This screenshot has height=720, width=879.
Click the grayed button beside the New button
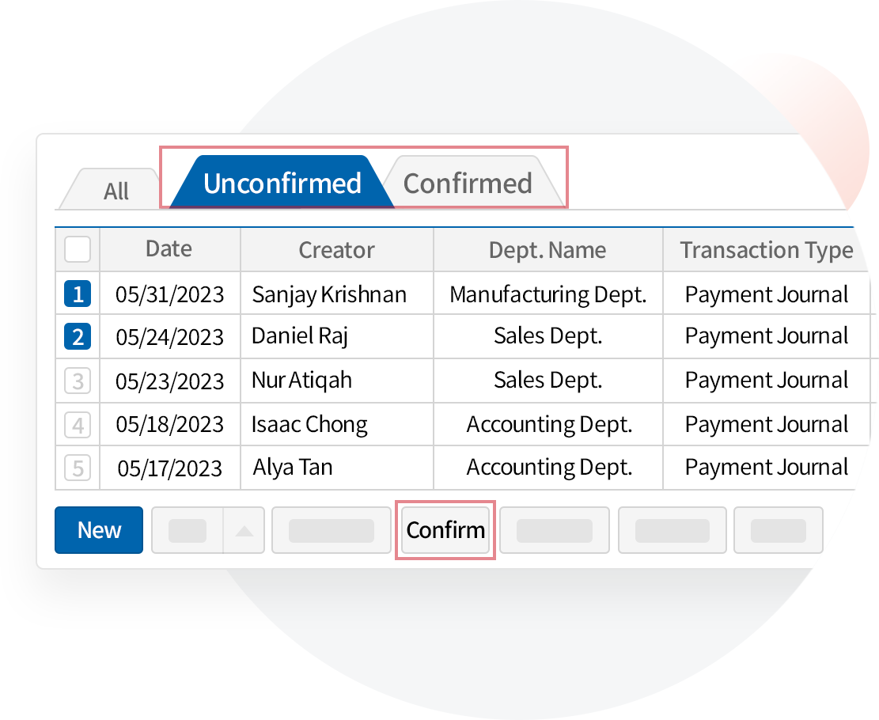pos(187,530)
